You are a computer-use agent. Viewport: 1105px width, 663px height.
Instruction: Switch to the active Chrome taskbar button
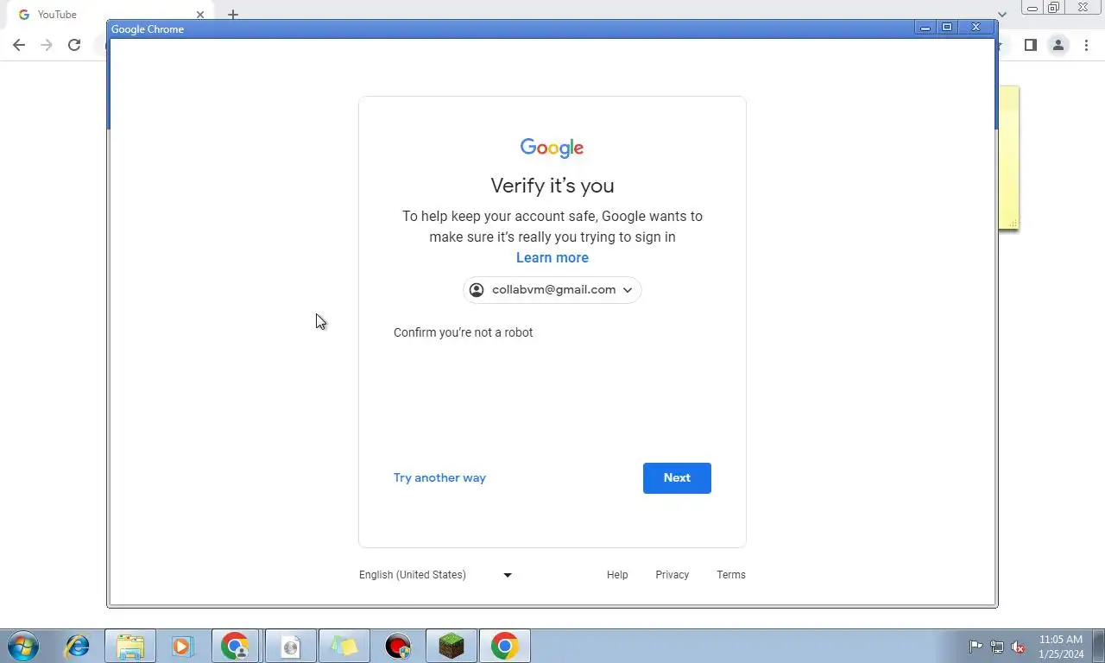[x=505, y=646]
